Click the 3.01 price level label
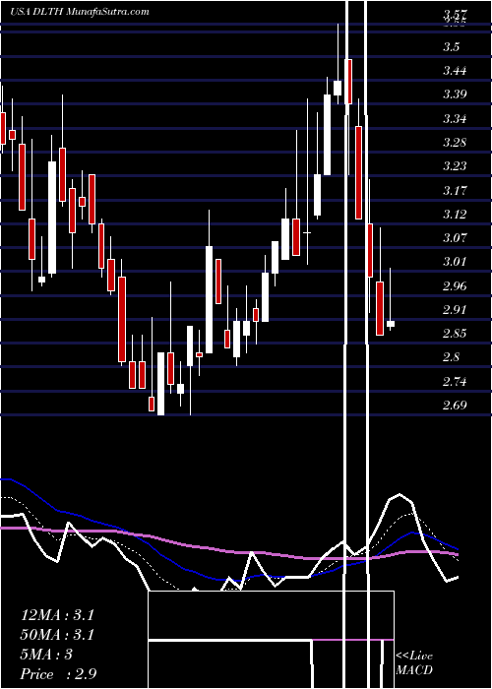Viewport: 492px width, 689px height. pos(455,262)
